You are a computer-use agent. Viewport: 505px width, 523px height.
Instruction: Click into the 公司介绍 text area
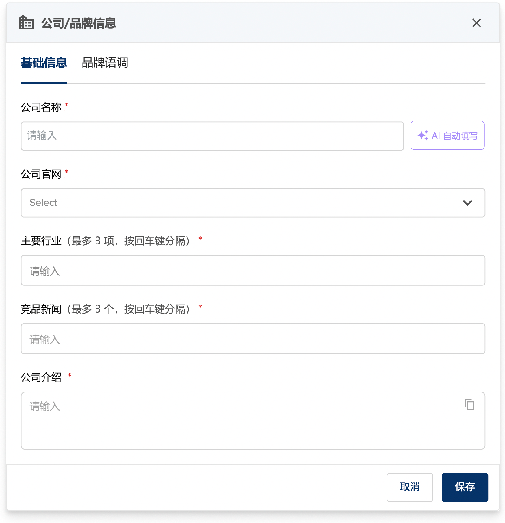253,421
